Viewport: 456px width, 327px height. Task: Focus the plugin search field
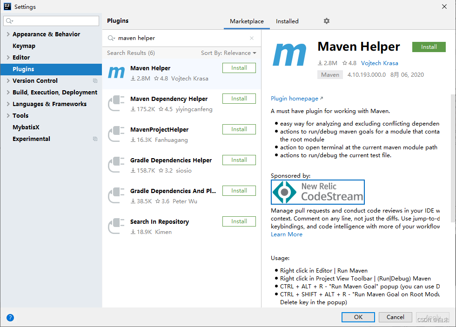click(x=182, y=38)
